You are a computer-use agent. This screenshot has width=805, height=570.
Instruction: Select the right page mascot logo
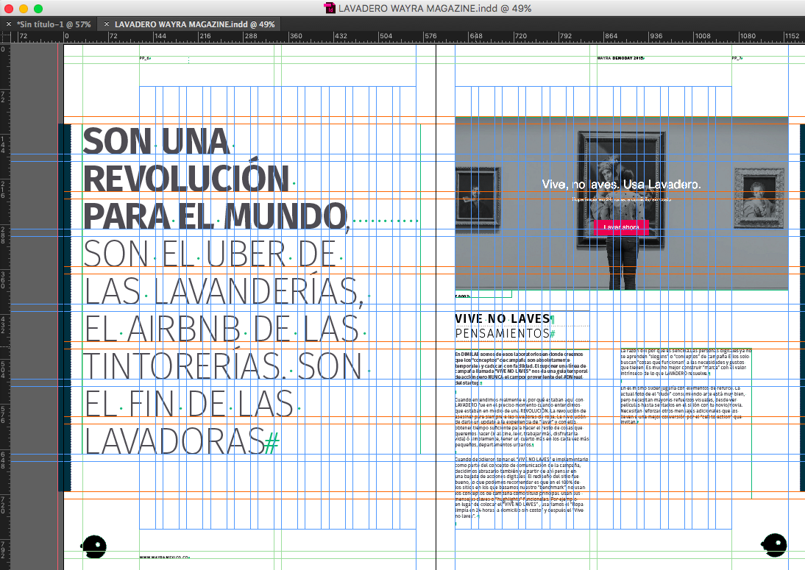point(773,545)
